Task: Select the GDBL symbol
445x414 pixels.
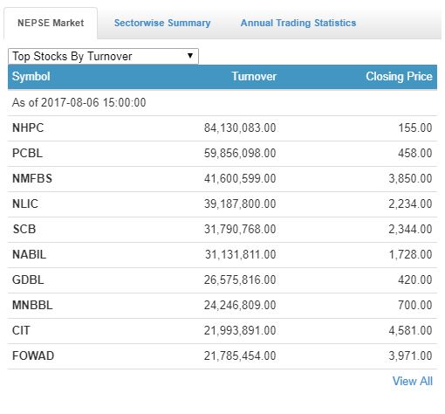Action: tap(28, 279)
